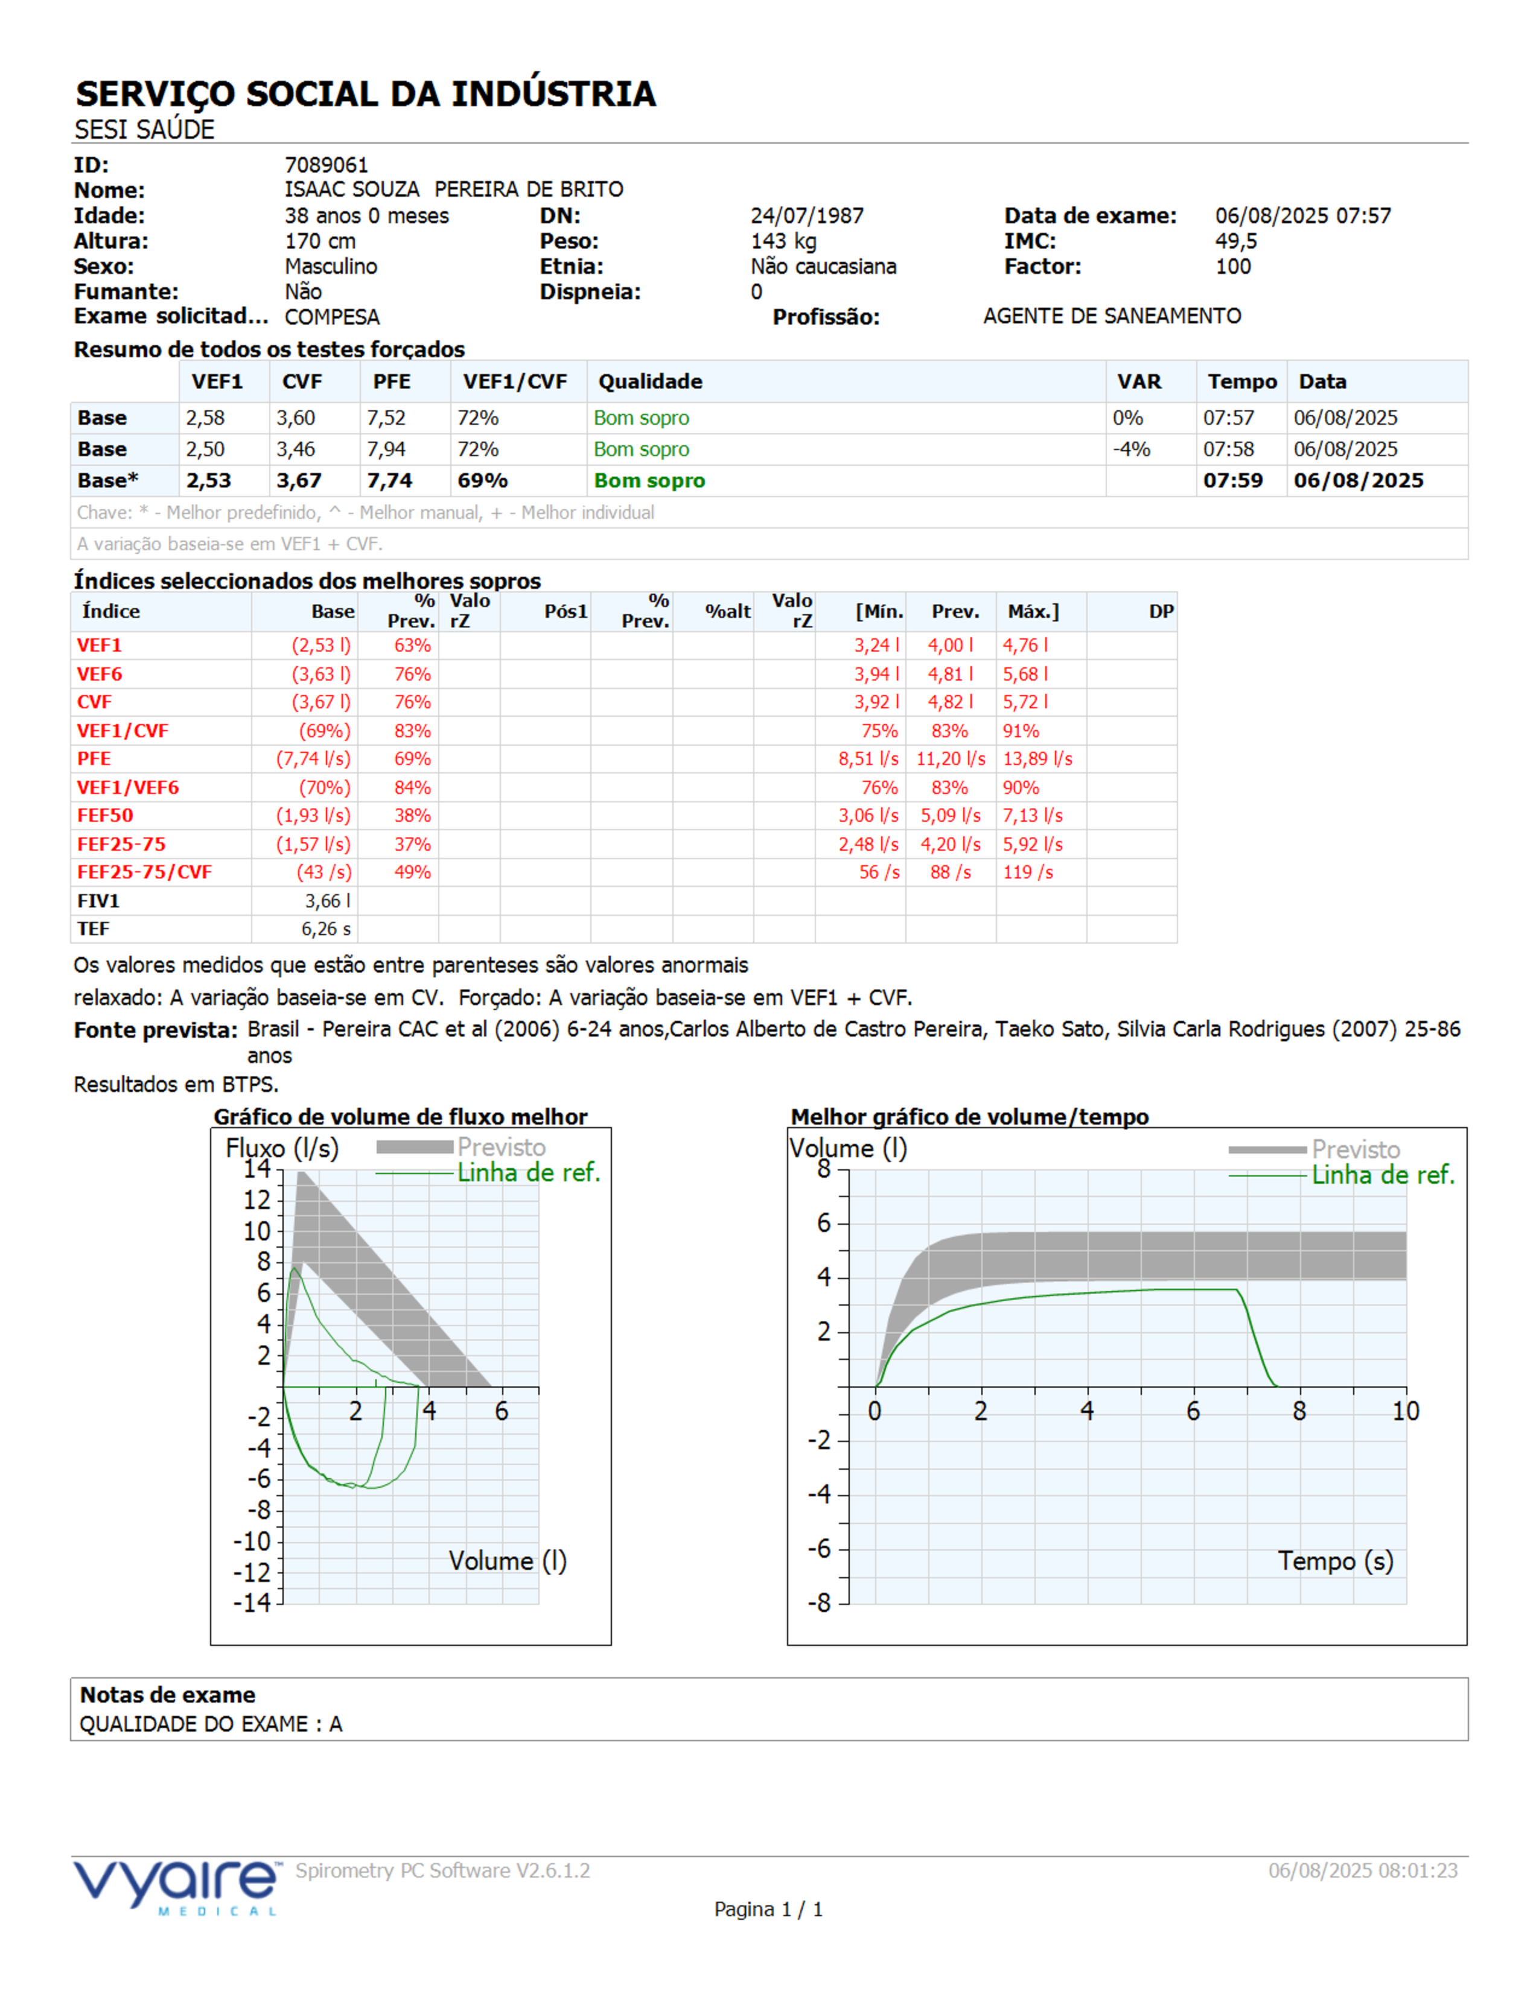This screenshot has height=1991, width=1539.
Task: Click the Fluxo (l/s) axis label
Action: point(282,1149)
